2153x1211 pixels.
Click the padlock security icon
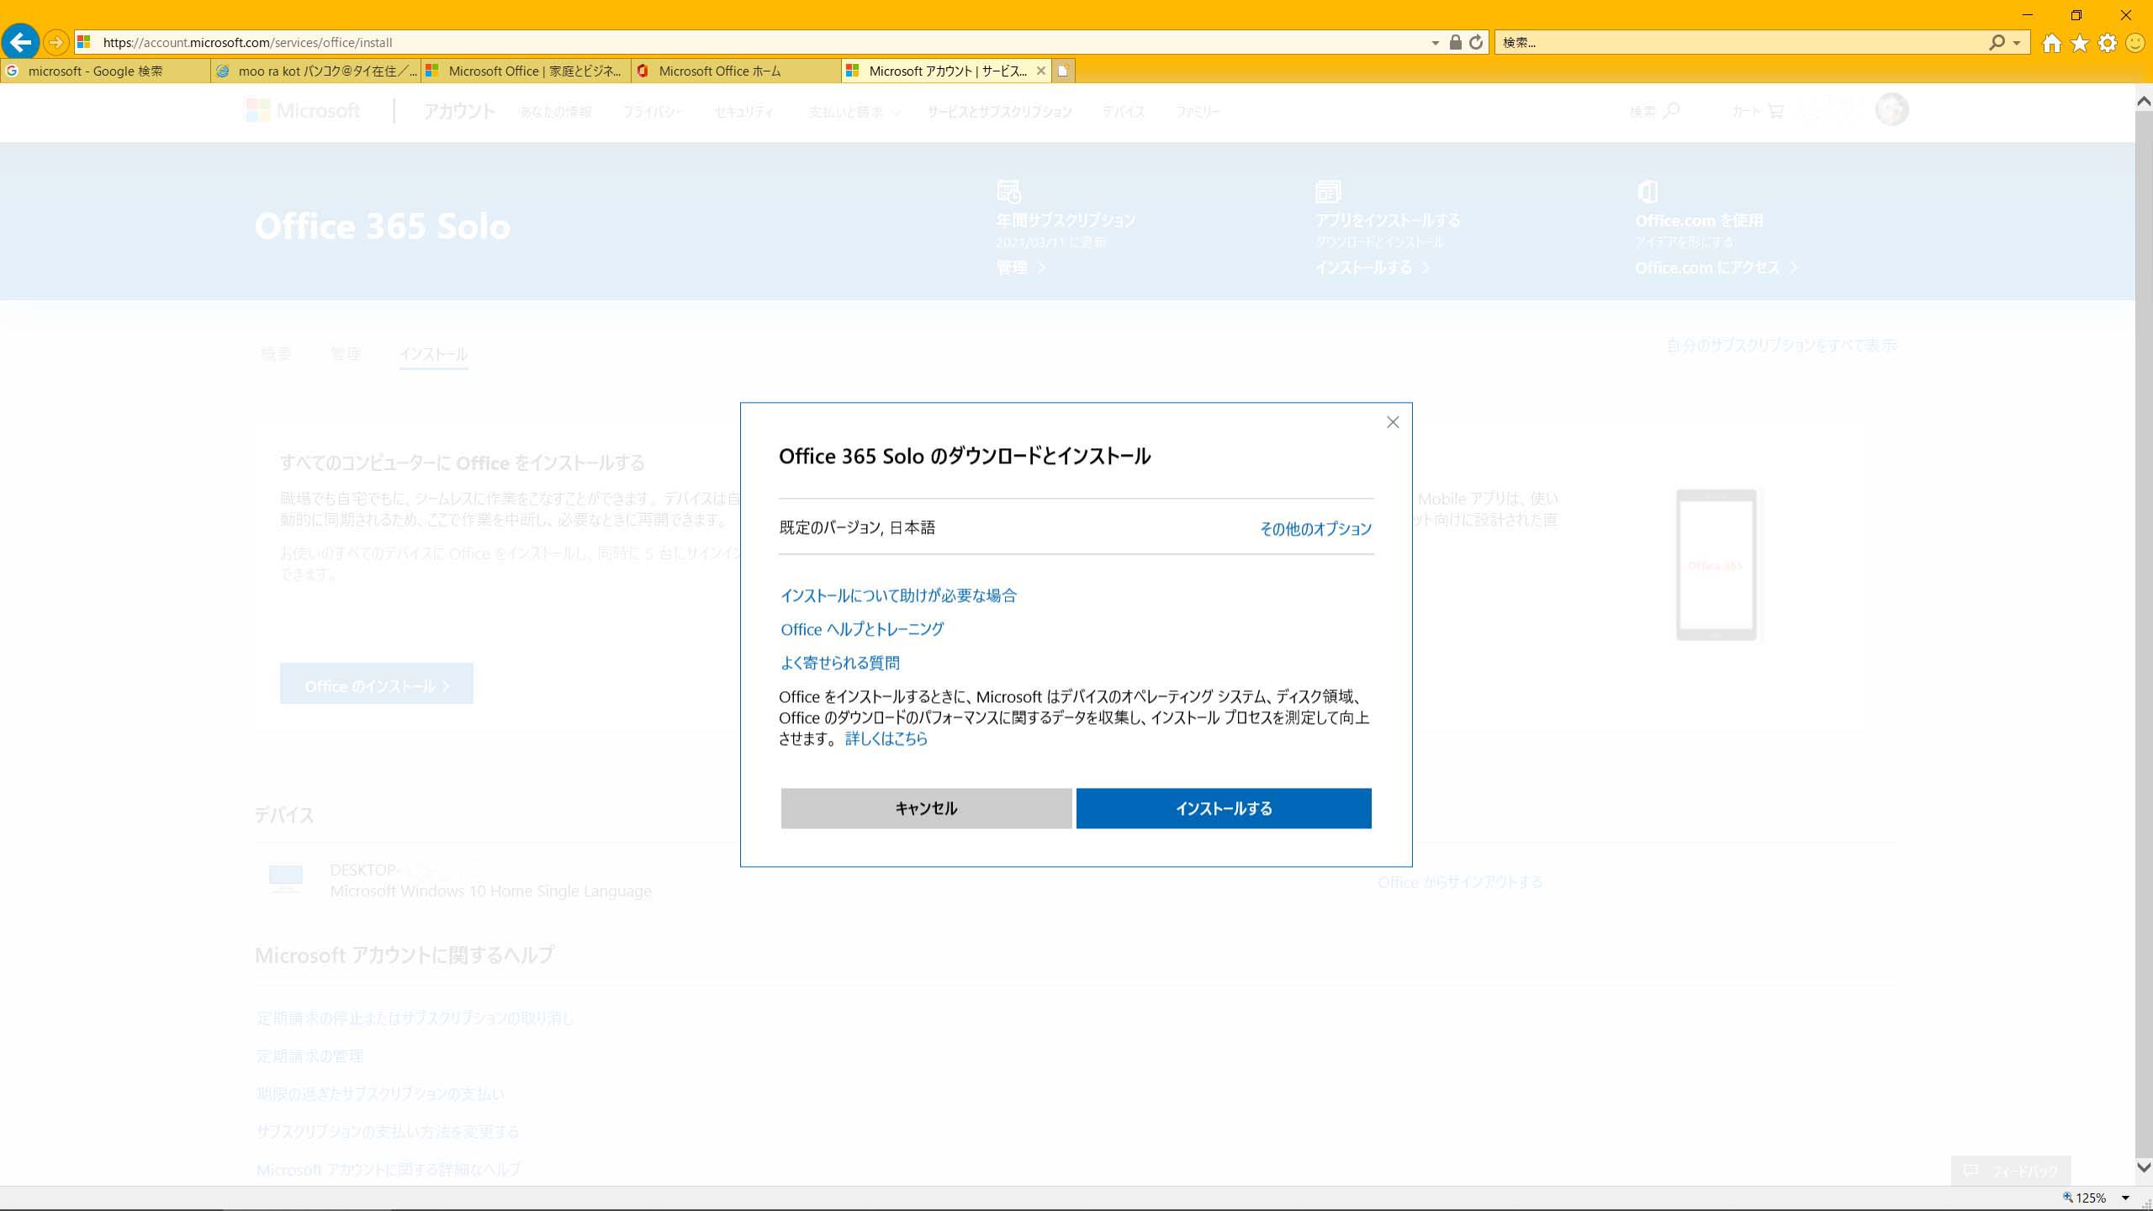pyautogui.click(x=1455, y=42)
